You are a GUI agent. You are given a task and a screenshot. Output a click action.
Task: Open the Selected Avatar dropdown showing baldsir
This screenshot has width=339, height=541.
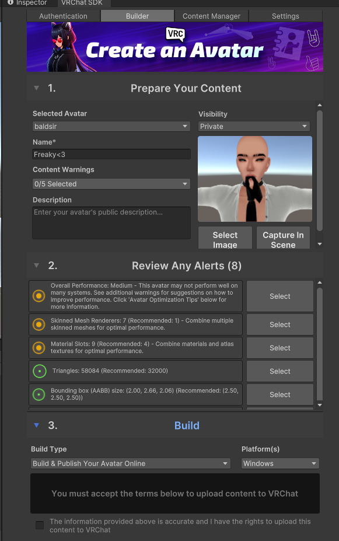click(111, 126)
